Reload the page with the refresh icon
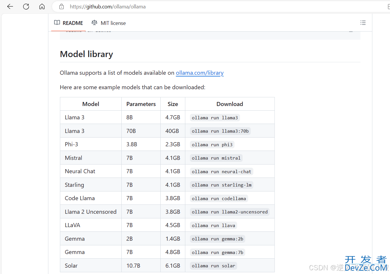Image resolution: width=390 pixels, height=274 pixels. tap(26, 7)
